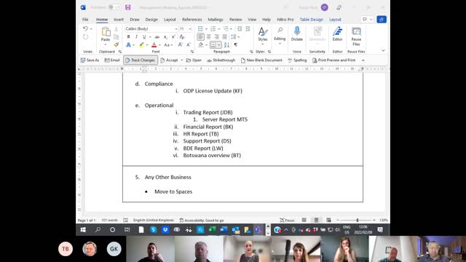Open Excel from the taskbar
This screenshot has width=466, height=262.
[x=212, y=230]
